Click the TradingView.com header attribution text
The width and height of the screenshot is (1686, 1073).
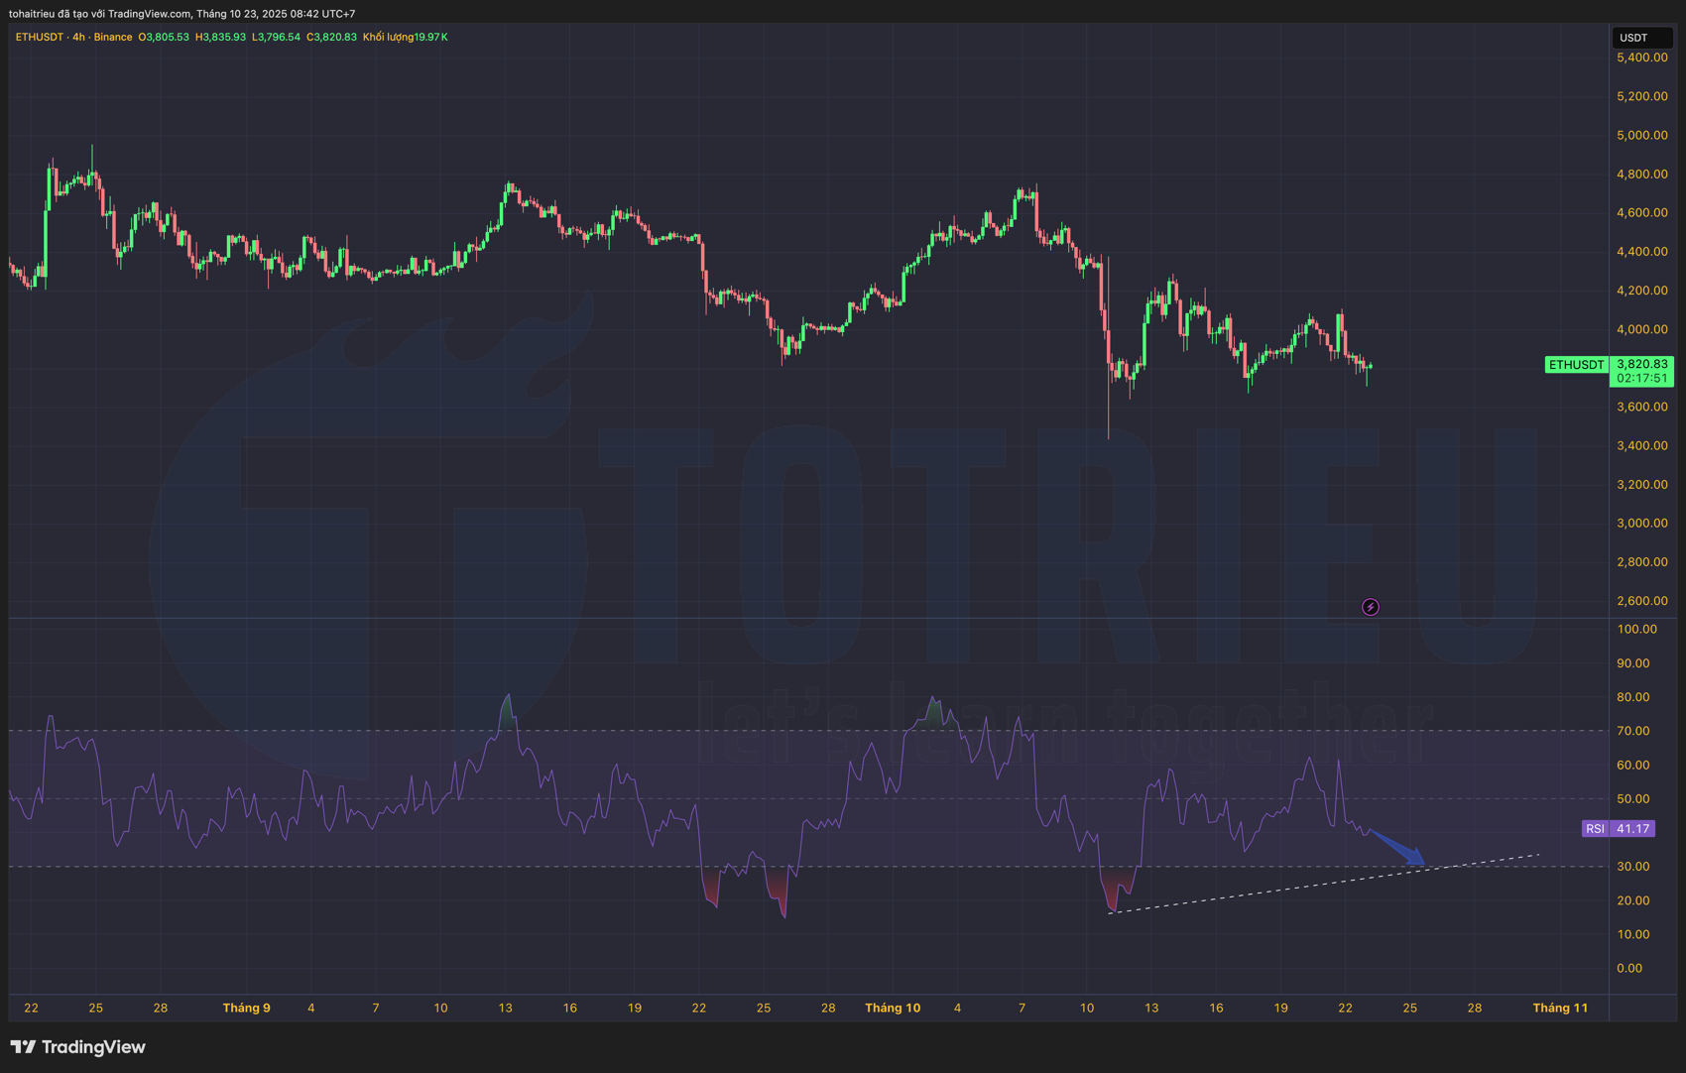point(181,13)
